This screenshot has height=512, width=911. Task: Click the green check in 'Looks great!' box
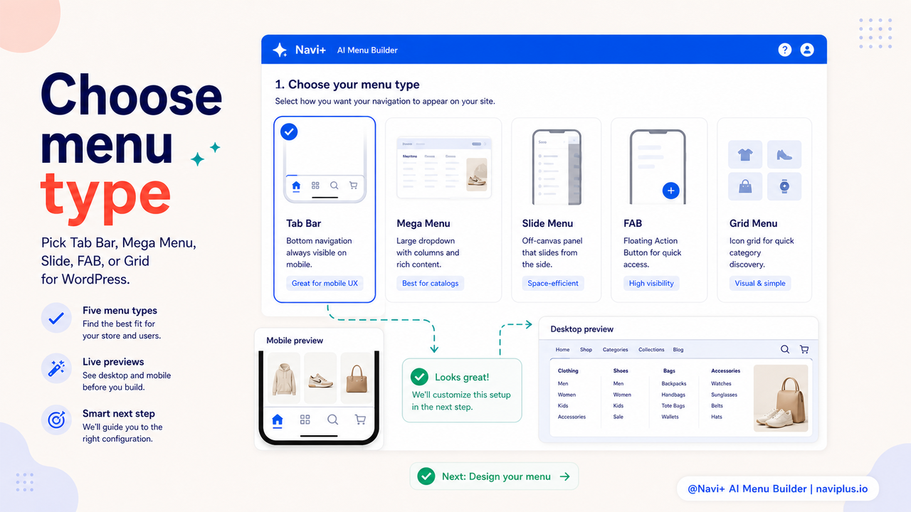point(421,378)
